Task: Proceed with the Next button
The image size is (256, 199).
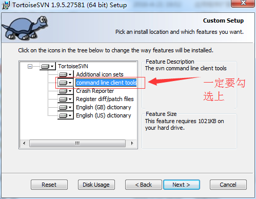Action: (x=182, y=185)
